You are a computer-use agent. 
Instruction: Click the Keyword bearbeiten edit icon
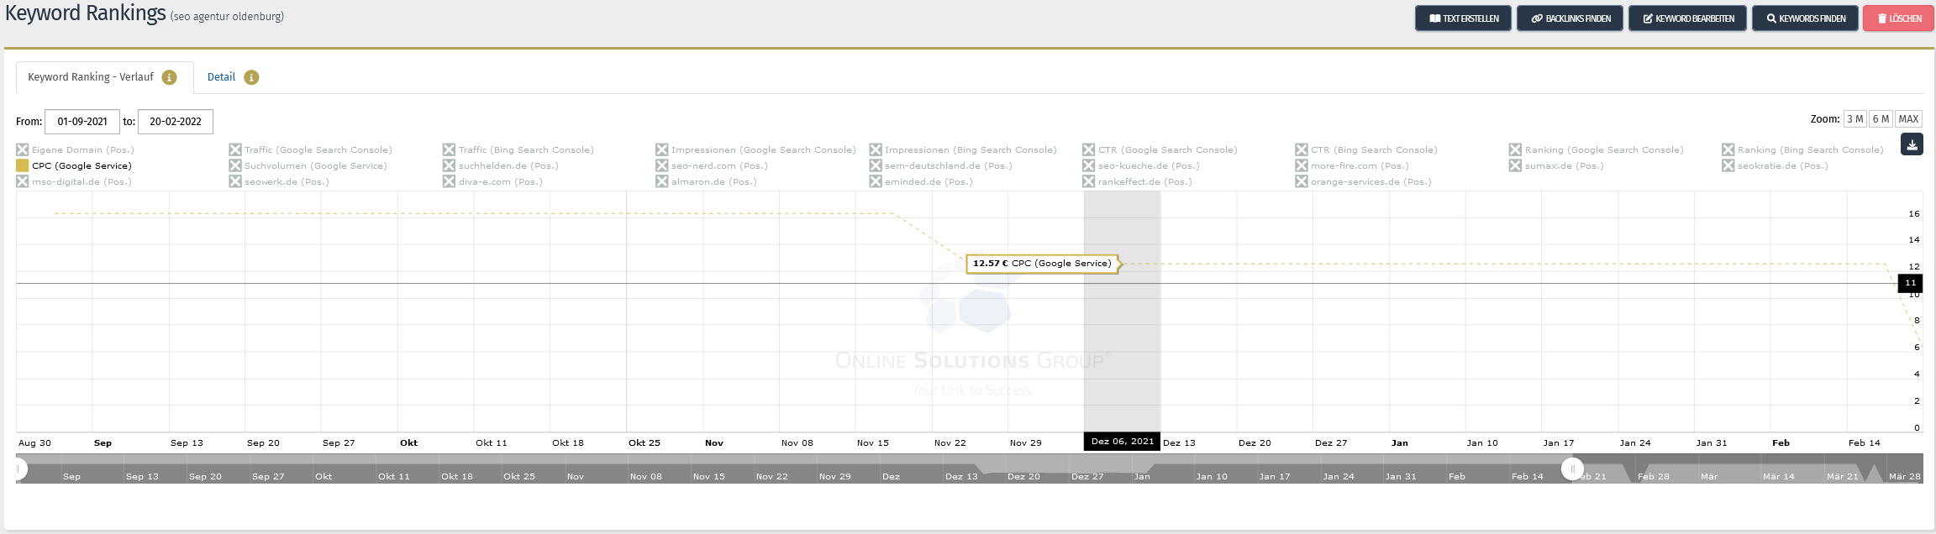[1648, 18]
